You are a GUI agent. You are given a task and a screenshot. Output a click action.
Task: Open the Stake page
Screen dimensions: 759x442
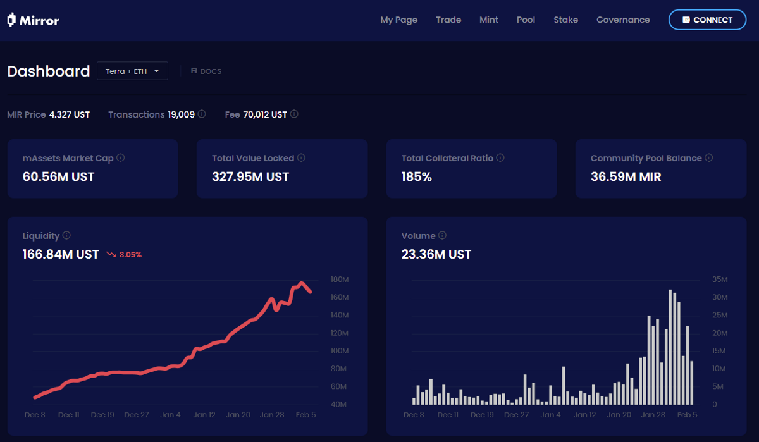[x=565, y=20]
